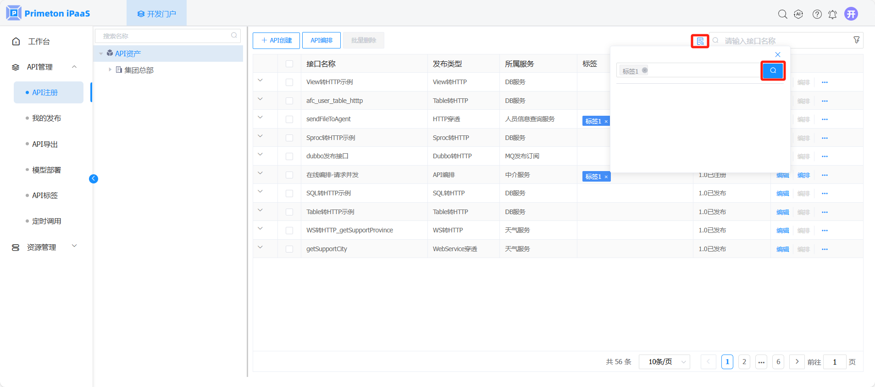875x387 pixels.
Task: Open the notification bell
Action: (x=832, y=14)
